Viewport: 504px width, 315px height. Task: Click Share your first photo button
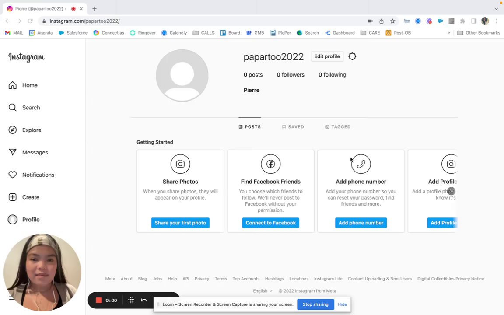coord(180,223)
